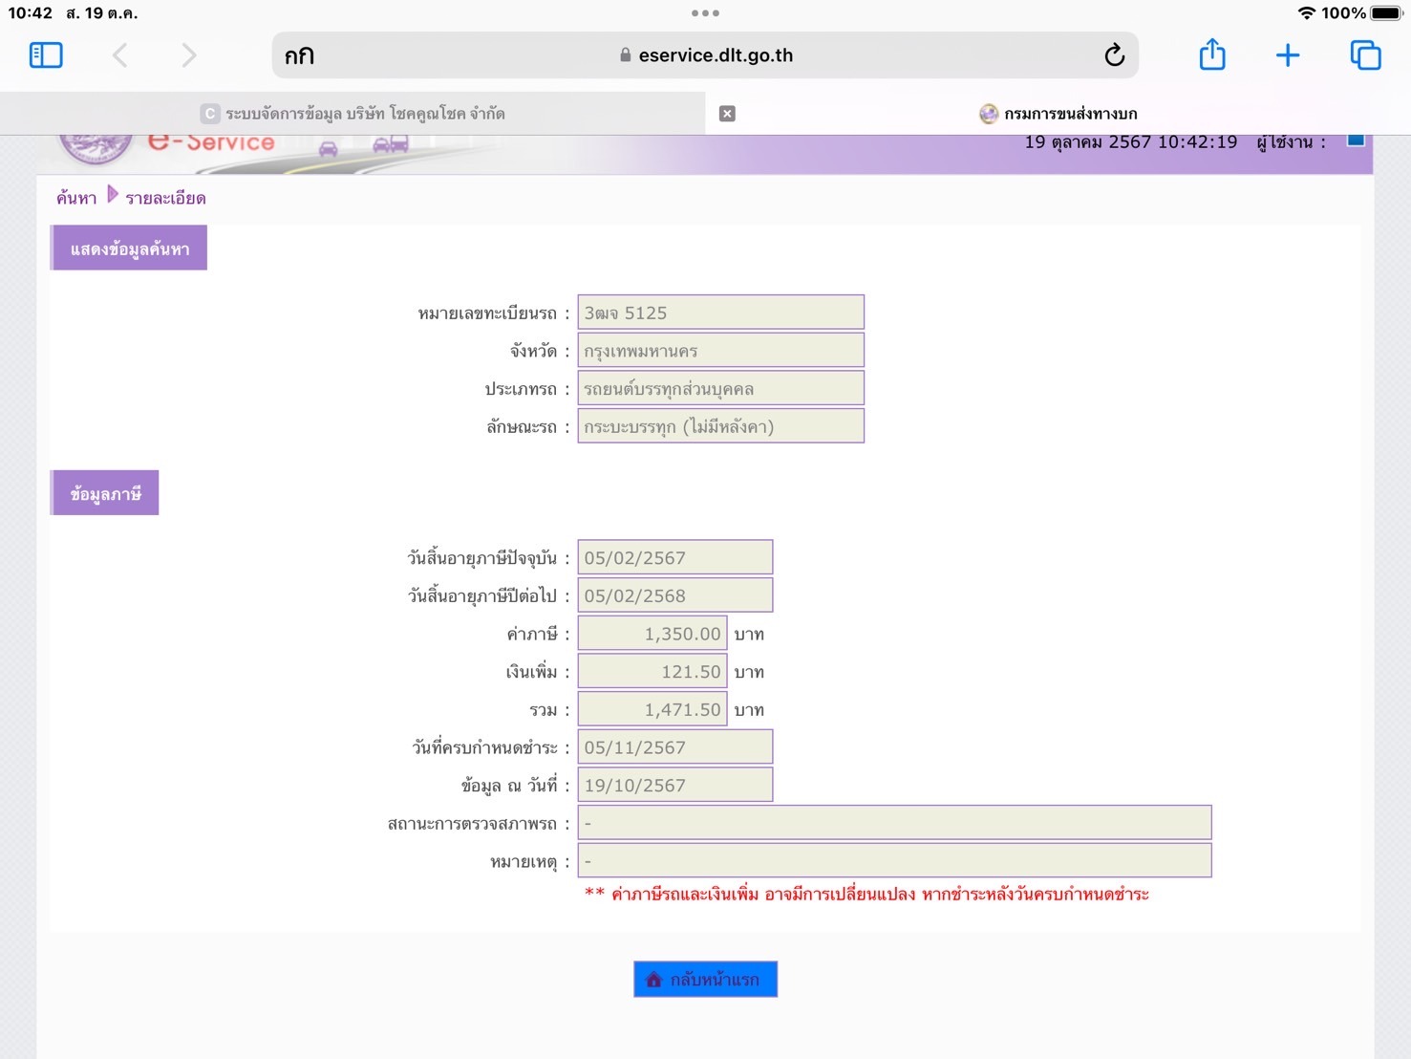Select tax expiry field 05/02/2567

coord(675,557)
